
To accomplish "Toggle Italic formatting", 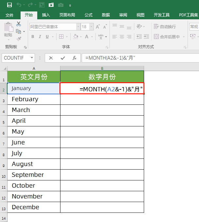I will click(x=40, y=37).
